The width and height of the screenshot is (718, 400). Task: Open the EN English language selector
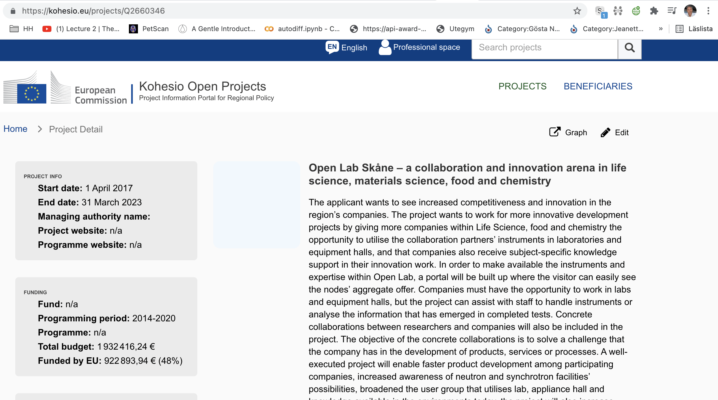pyautogui.click(x=347, y=48)
